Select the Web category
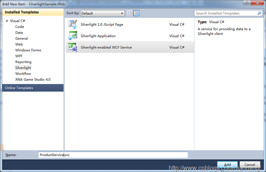Screen dimensions: 266x172 click(19, 44)
